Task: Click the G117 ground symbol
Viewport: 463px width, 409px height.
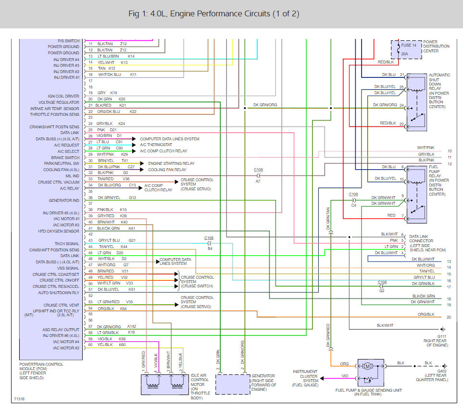Action: 443,329
